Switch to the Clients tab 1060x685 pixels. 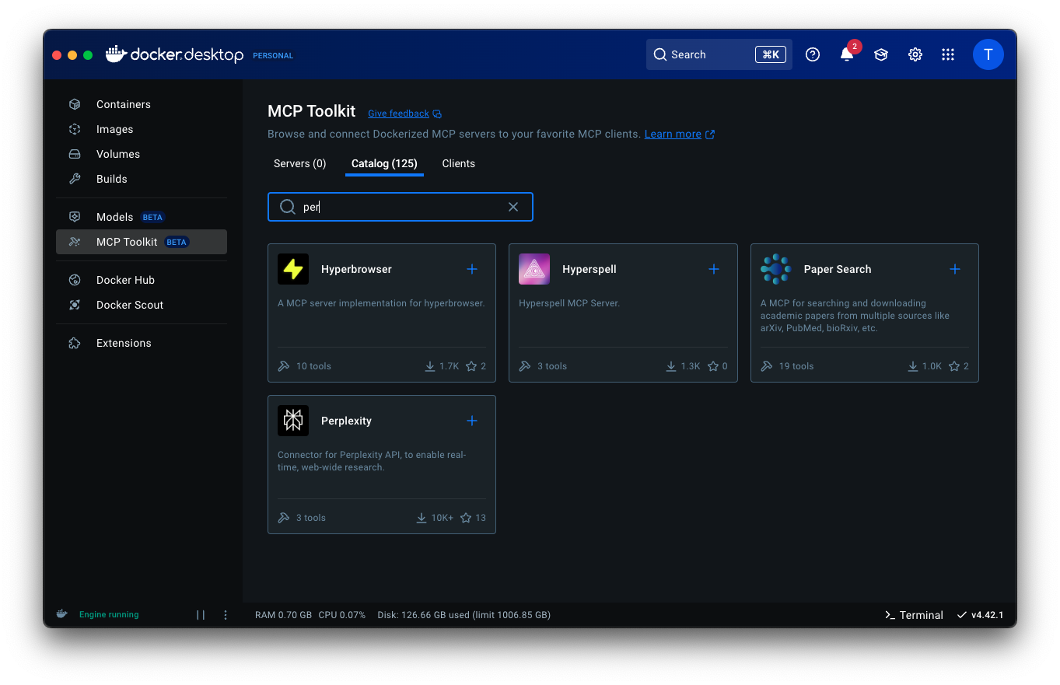point(459,163)
